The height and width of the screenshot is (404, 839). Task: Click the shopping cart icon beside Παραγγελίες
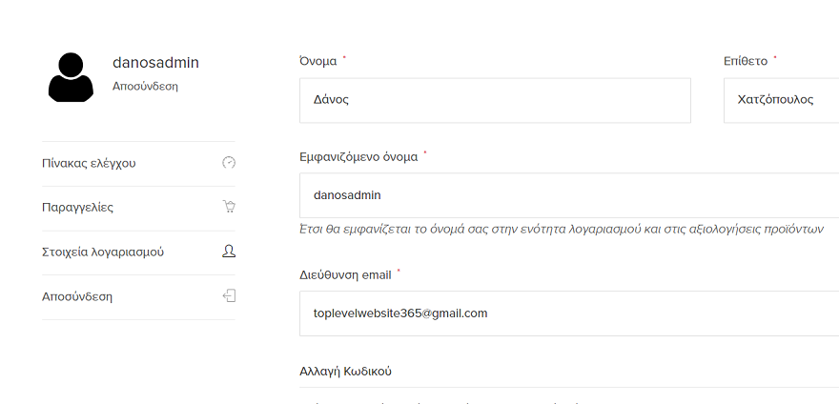click(228, 207)
